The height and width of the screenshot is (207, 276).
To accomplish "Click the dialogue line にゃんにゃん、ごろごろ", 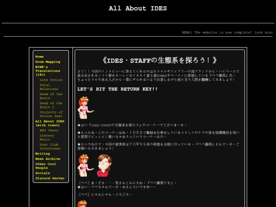I will [x=105, y=195].
